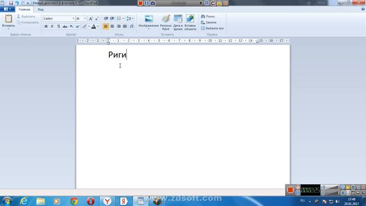Expand the Paste (Вставить) dropdown arrow
Viewport: 366px width, 206px height.
[x=9, y=29]
